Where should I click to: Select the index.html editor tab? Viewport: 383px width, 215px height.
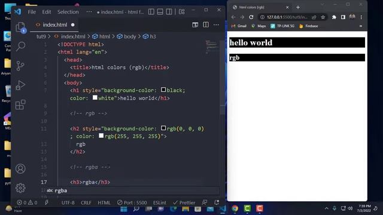pyautogui.click(x=54, y=25)
